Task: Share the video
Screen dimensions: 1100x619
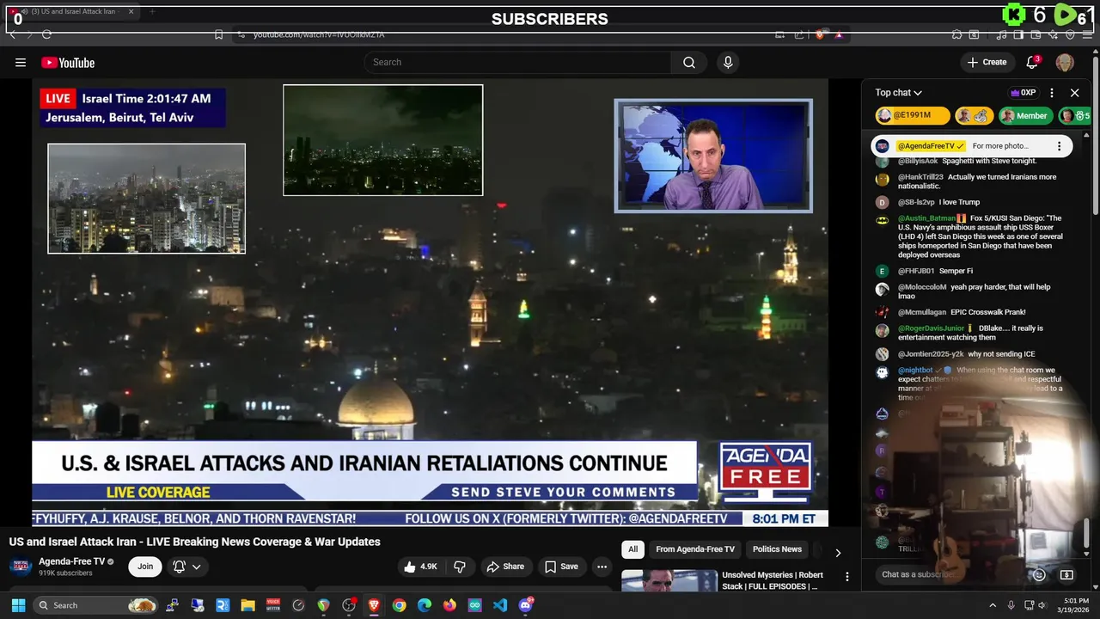Action: pyautogui.click(x=505, y=567)
